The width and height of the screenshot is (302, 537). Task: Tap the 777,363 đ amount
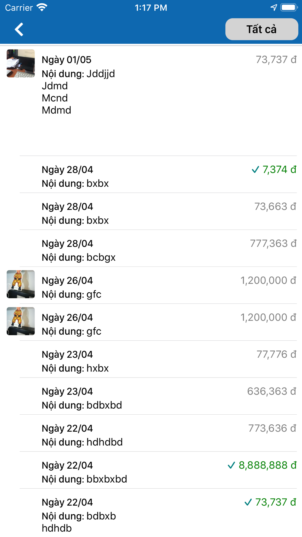point(273,243)
